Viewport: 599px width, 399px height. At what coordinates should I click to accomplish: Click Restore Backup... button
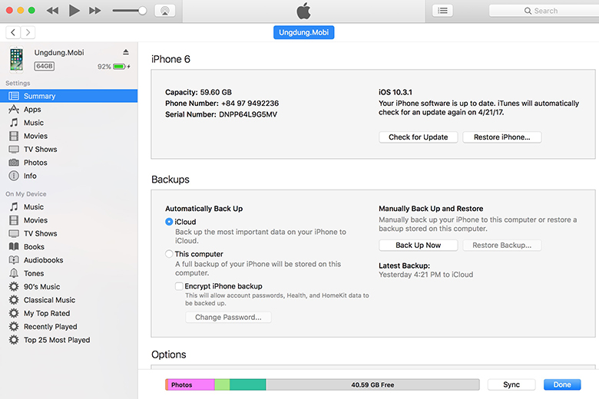point(502,245)
